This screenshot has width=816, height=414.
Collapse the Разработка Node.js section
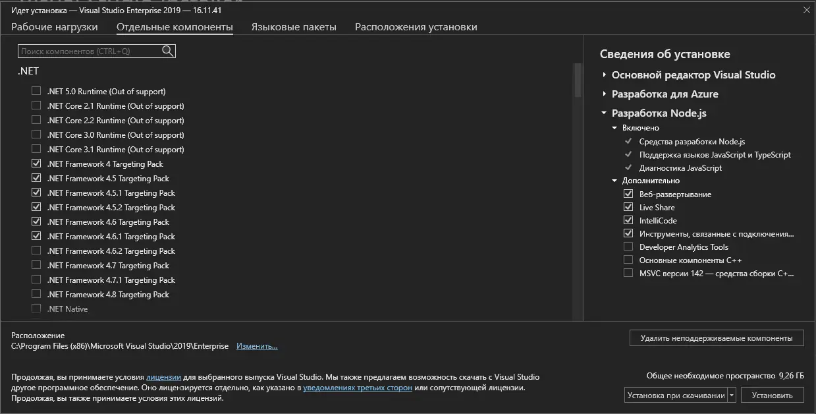(604, 113)
